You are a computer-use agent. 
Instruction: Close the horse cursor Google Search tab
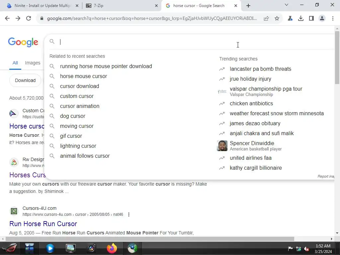tap(236, 6)
